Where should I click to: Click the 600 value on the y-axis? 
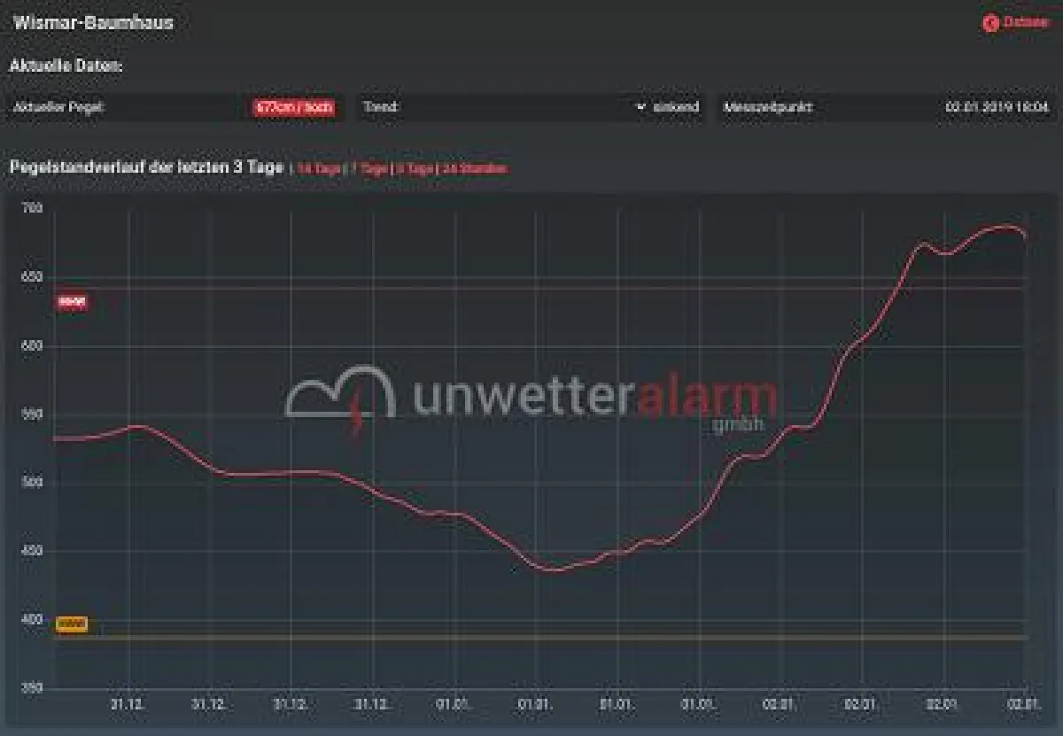[32, 346]
